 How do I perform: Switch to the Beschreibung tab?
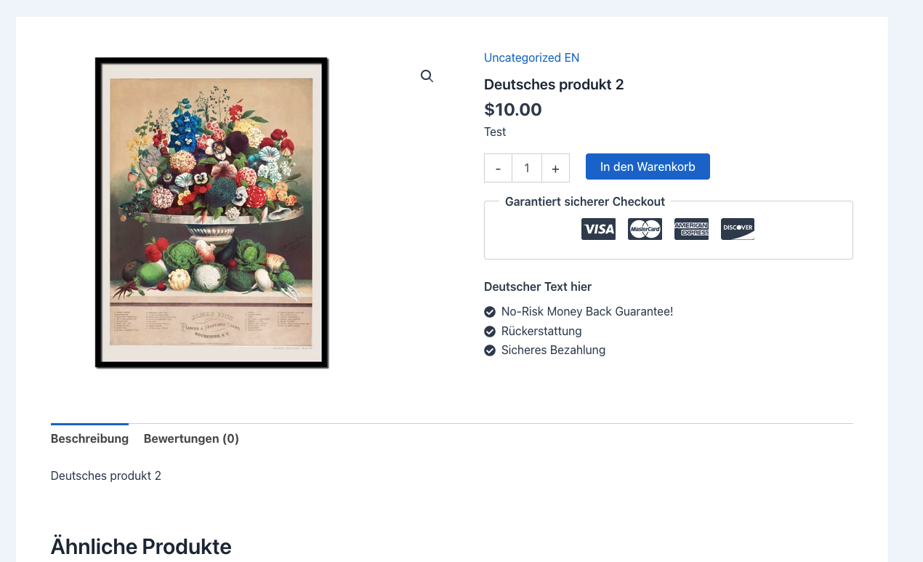89,438
